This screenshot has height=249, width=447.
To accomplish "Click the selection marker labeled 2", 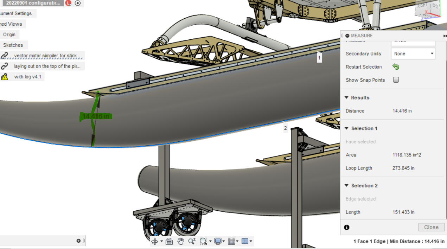I will tap(285, 128).
